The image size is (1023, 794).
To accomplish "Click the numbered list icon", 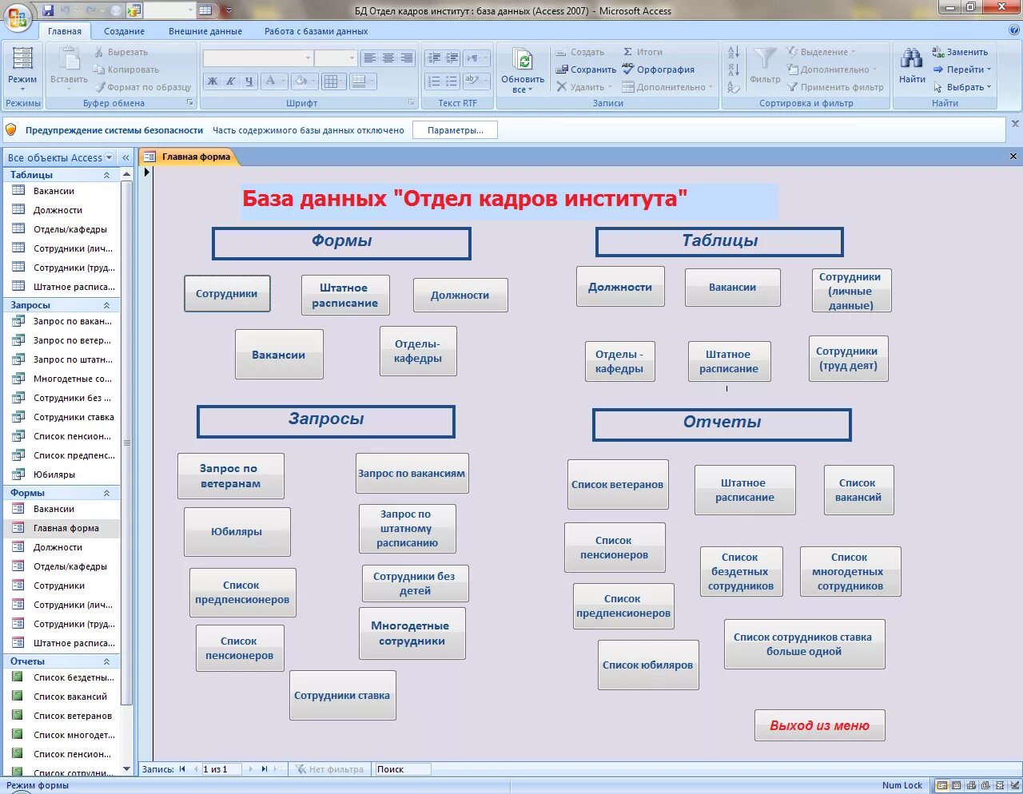I will click(x=434, y=81).
